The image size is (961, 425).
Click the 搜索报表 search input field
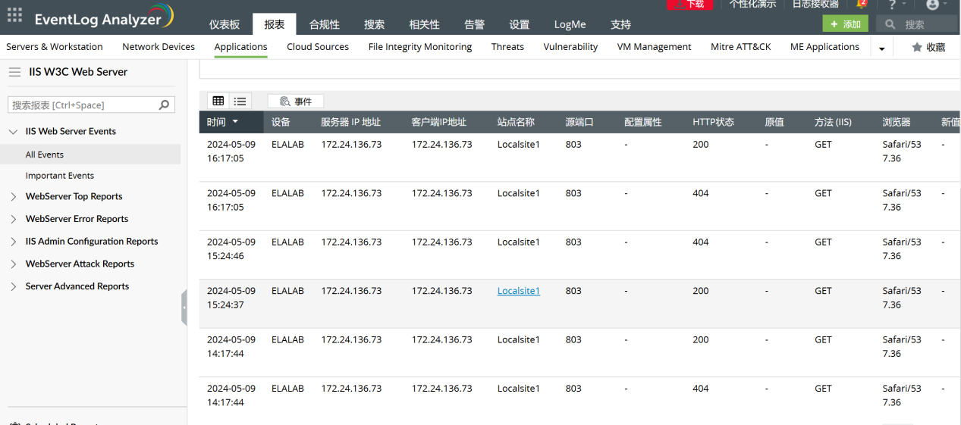click(x=82, y=105)
